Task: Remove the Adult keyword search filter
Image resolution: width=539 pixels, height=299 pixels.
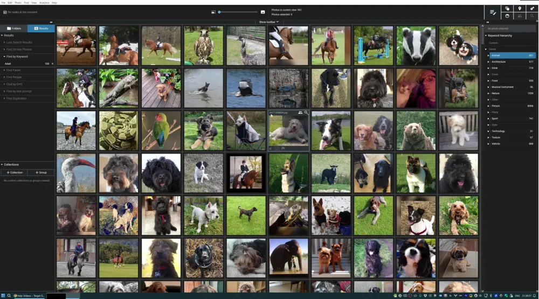Action: (x=52, y=64)
